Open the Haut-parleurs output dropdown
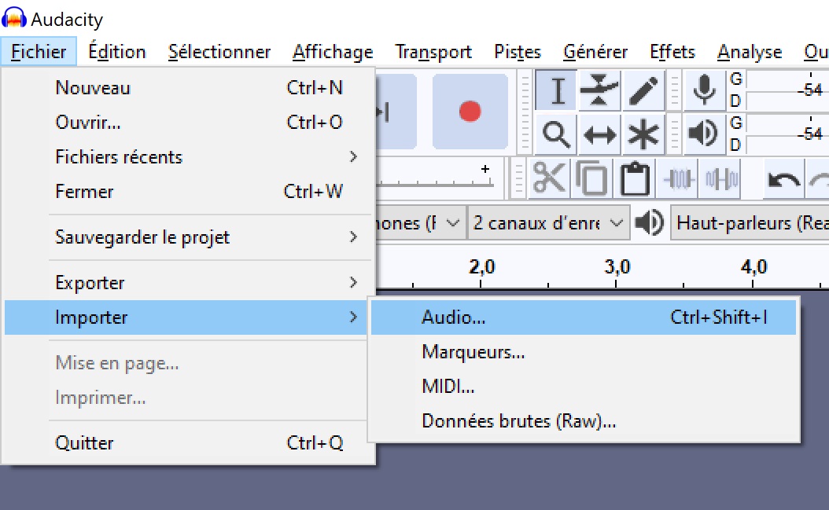This screenshot has width=829, height=510. (x=750, y=222)
